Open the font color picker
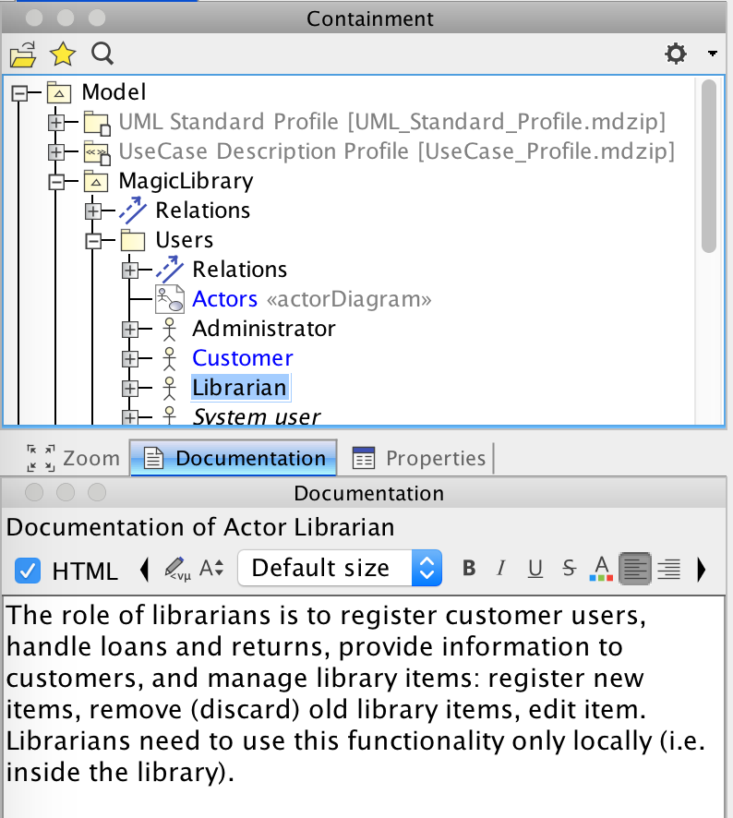This screenshot has height=818, width=733. pyautogui.click(x=601, y=569)
